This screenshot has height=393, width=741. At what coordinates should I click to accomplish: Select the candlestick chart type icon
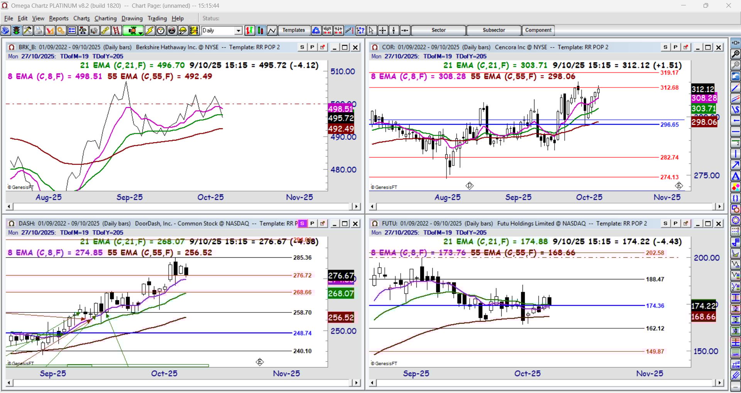point(261,30)
